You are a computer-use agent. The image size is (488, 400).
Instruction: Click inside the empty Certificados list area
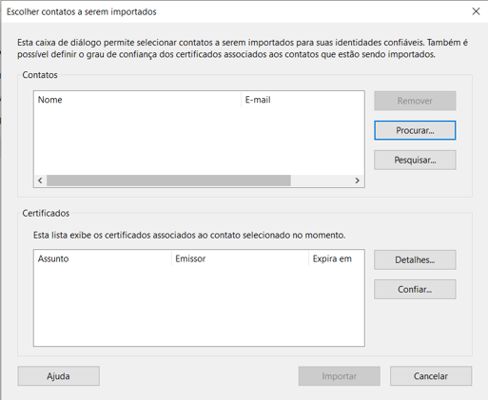click(x=199, y=306)
